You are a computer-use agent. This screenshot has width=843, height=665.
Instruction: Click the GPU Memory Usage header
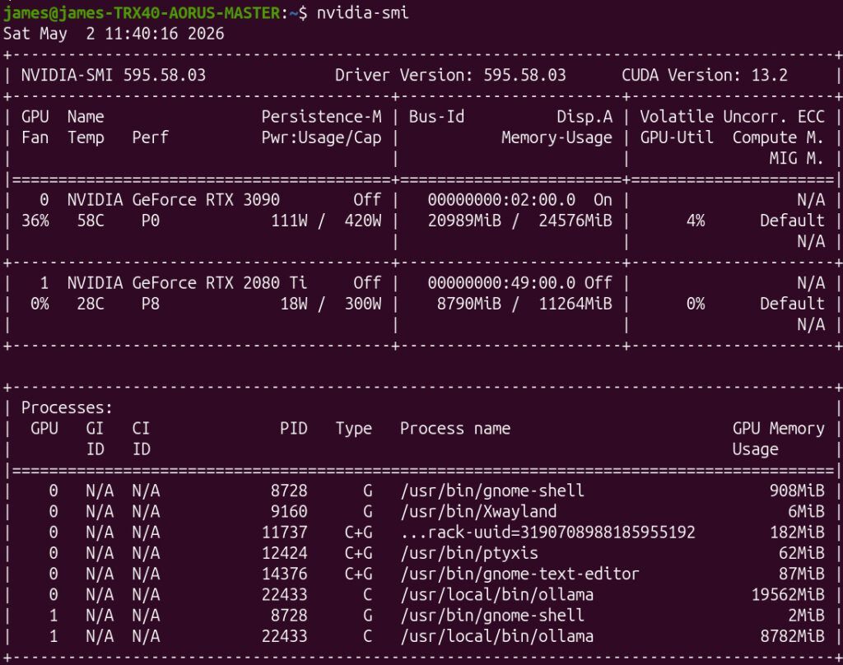click(x=779, y=439)
